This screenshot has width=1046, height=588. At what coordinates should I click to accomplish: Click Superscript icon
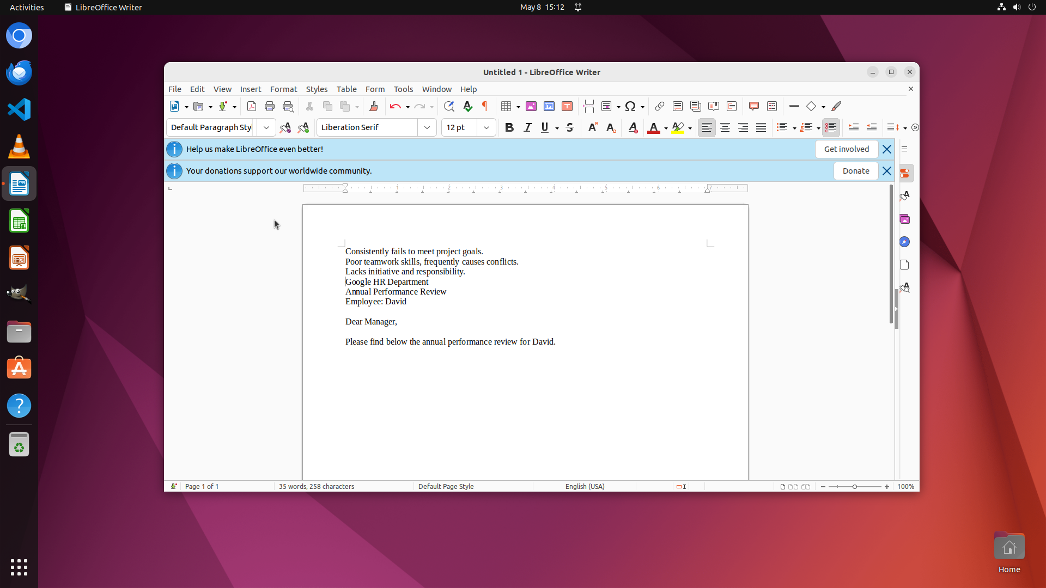pos(593,127)
